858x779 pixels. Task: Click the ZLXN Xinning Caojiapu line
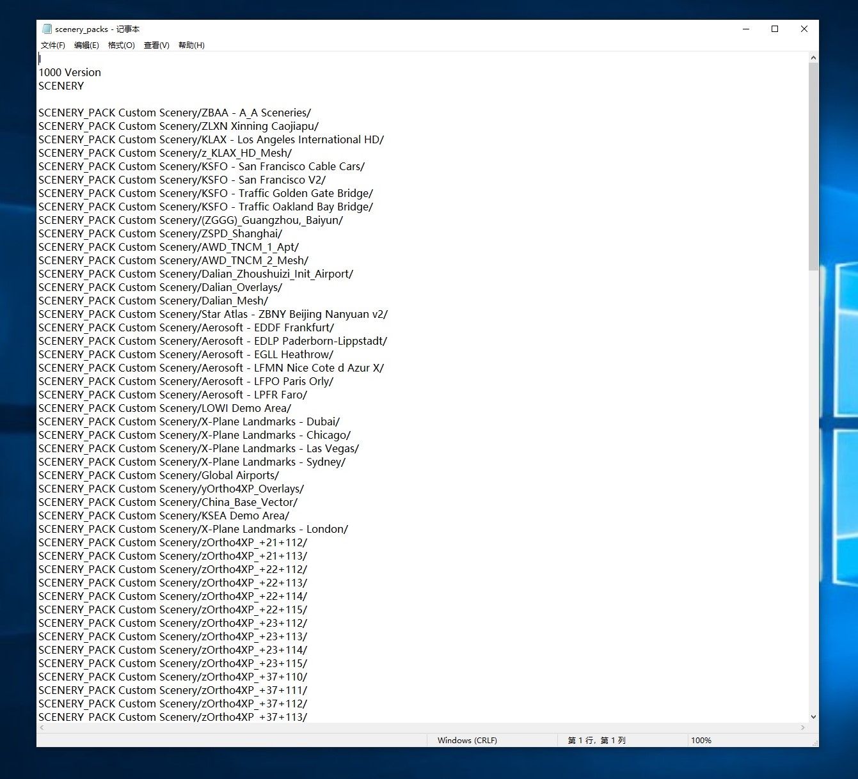[x=179, y=126]
